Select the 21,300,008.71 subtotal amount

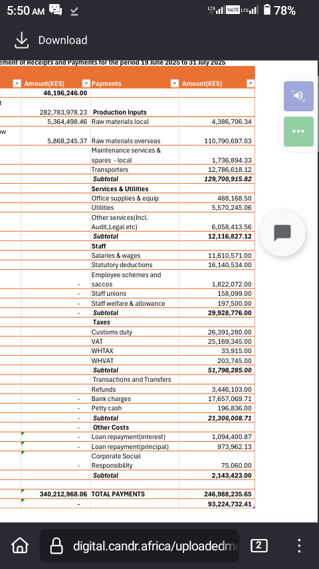point(229,418)
